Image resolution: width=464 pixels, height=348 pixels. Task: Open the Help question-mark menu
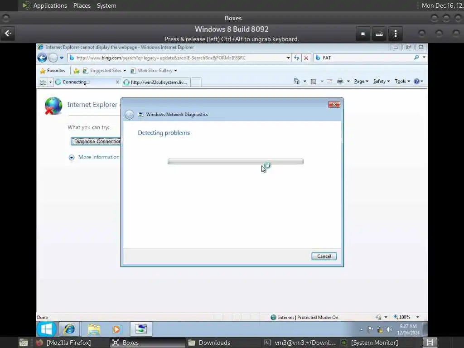coord(418,82)
